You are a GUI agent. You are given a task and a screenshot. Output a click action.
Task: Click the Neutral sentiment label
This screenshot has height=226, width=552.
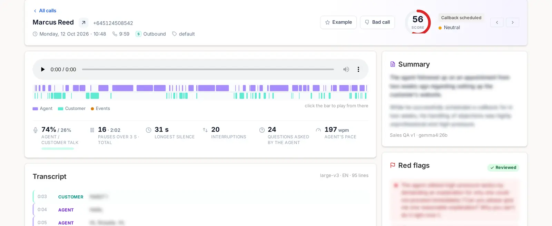pyautogui.click(x=452, y=28)
